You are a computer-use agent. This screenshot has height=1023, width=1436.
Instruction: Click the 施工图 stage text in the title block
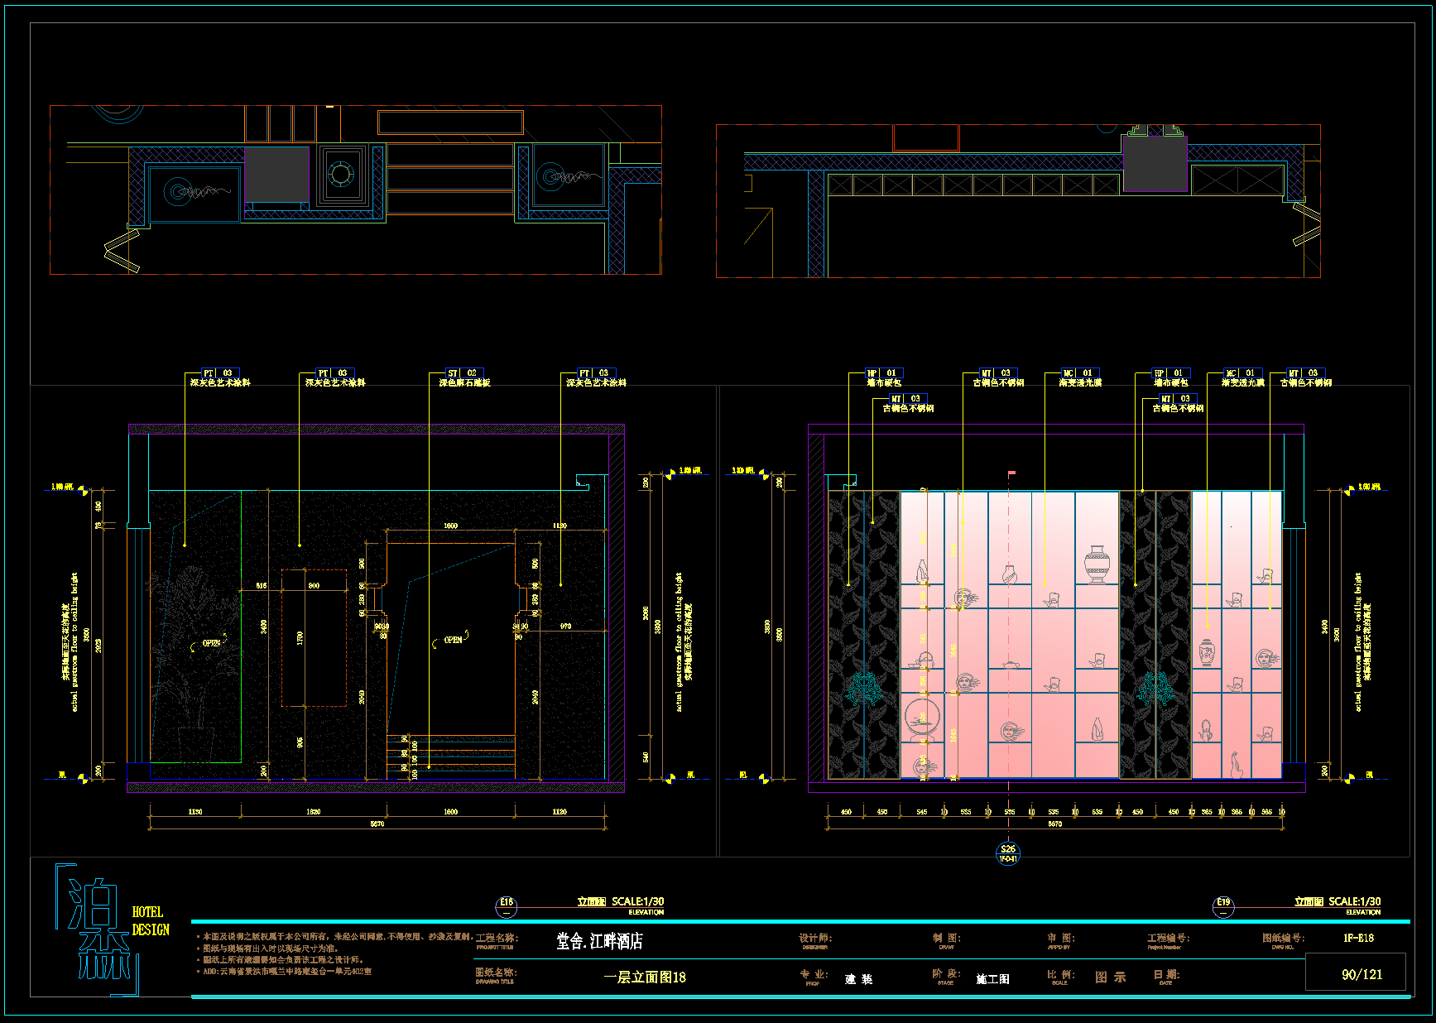tap(992, 979)
